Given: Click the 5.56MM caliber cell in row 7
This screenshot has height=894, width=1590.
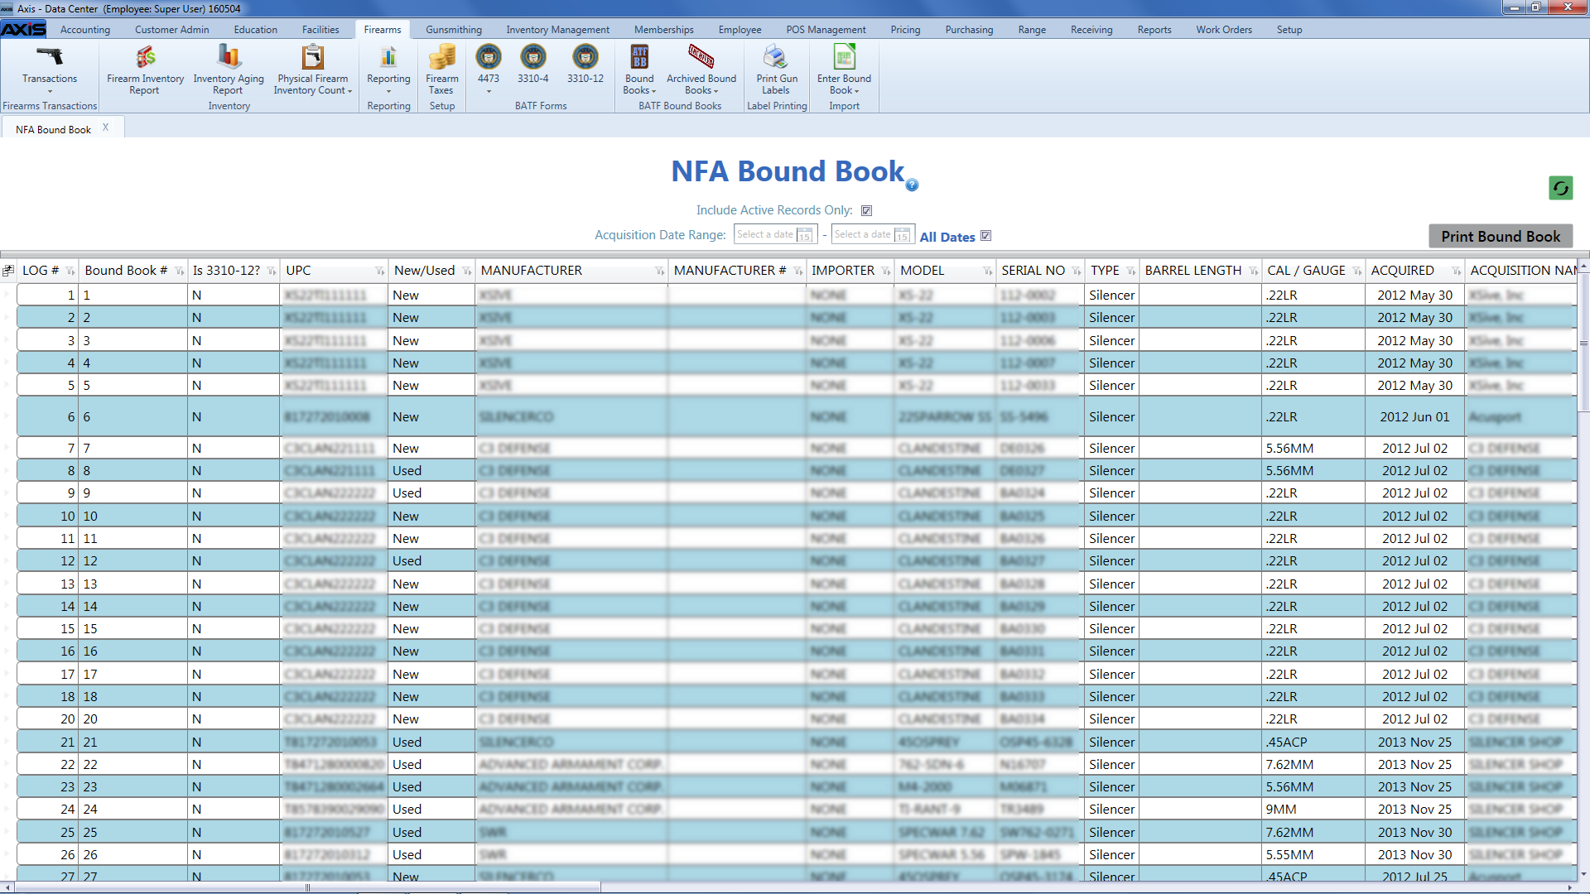Looking at the screenshot, I should pos(1313,449).
